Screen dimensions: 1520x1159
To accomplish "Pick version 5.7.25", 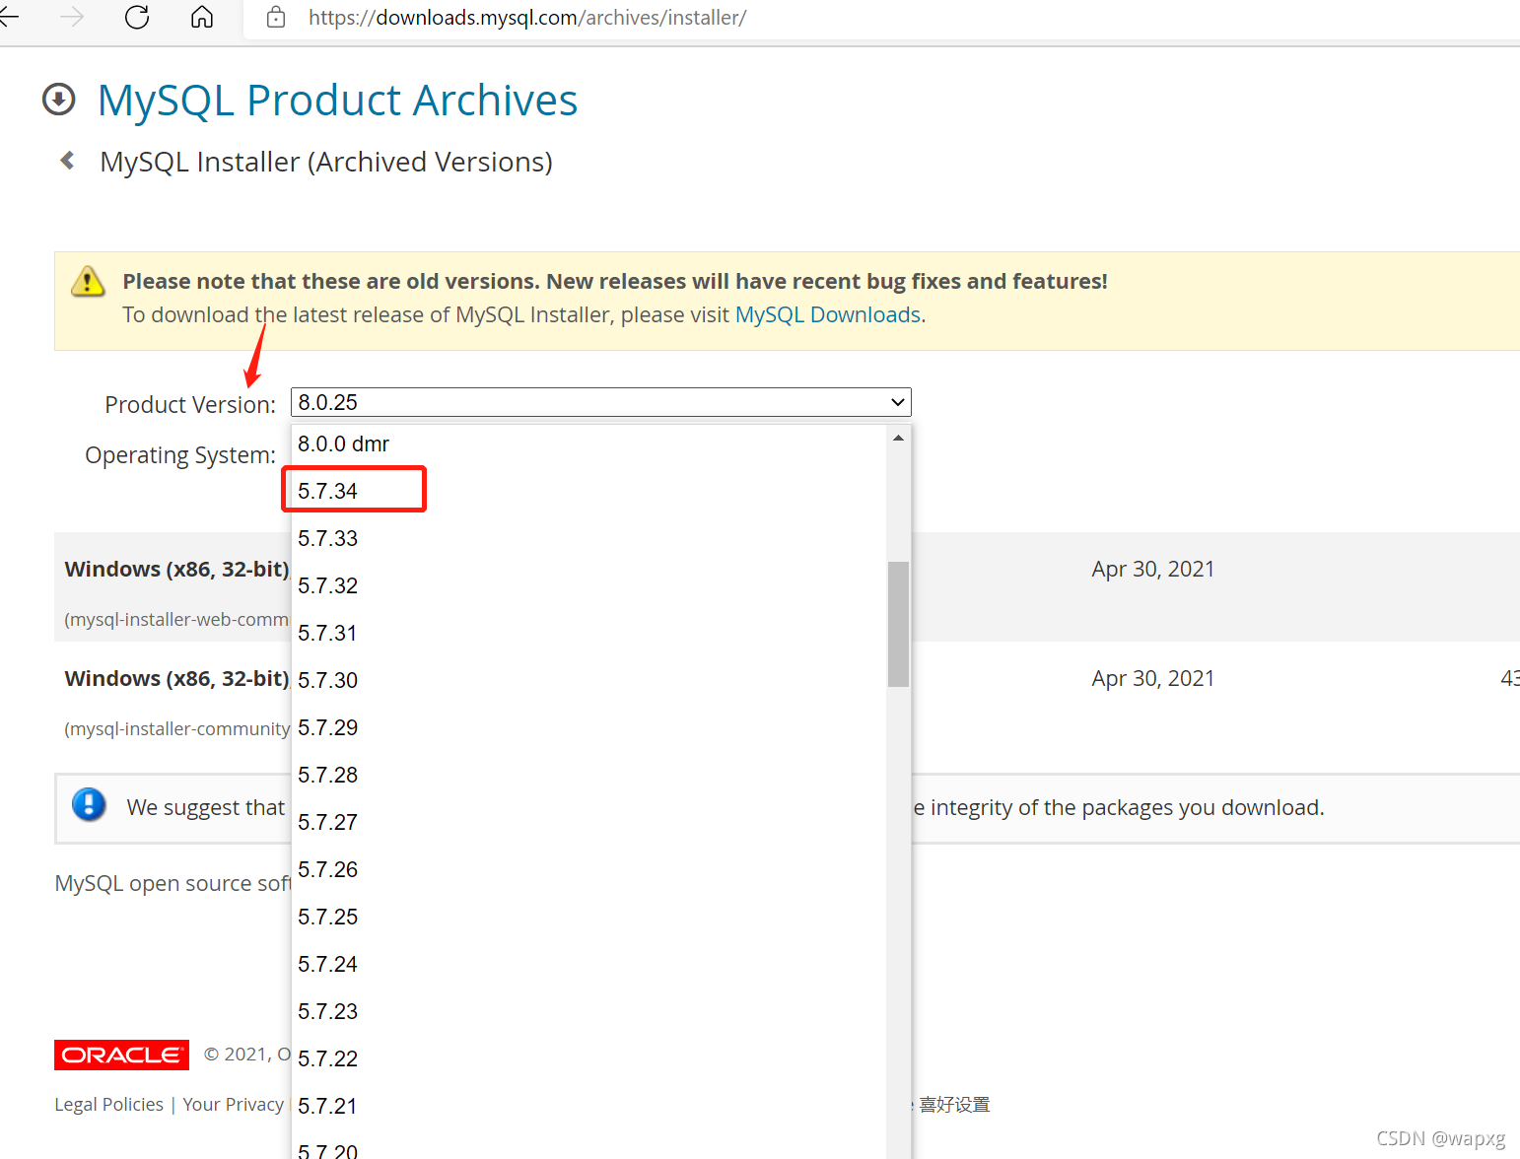I will click(x=589, y=917).
